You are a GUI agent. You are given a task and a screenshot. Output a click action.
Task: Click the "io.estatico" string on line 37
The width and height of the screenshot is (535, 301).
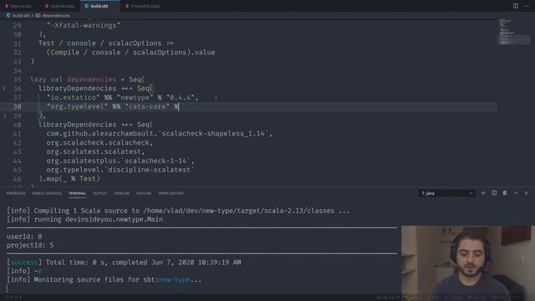coord(74,98)
